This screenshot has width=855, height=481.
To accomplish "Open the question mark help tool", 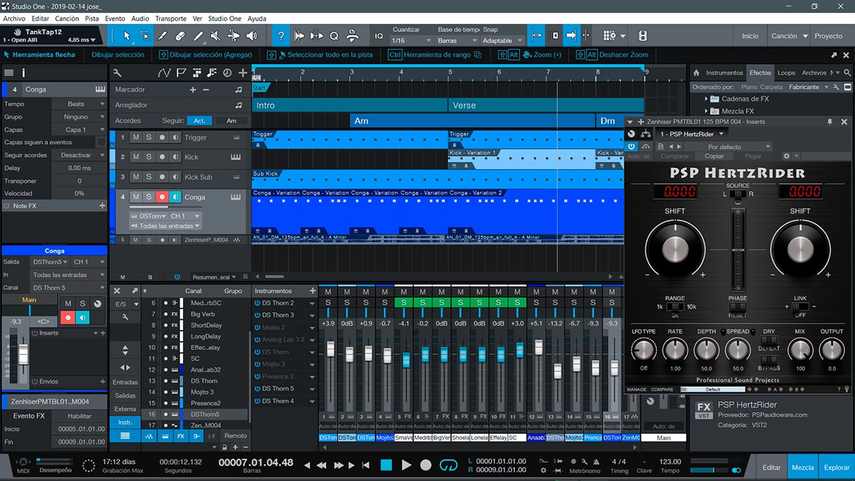I will point(281,36).
